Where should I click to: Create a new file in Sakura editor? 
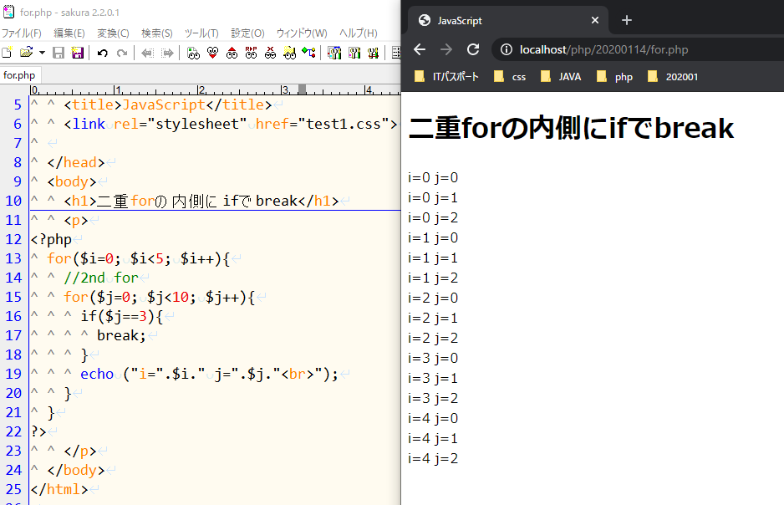[7, 53]
